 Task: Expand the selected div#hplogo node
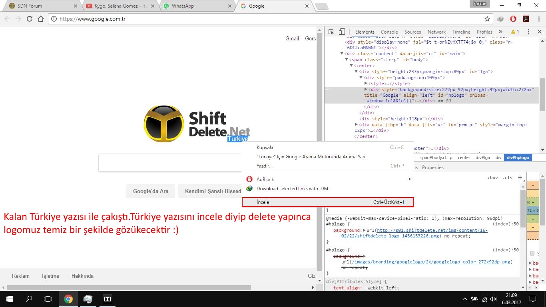(x=366, y=90)
